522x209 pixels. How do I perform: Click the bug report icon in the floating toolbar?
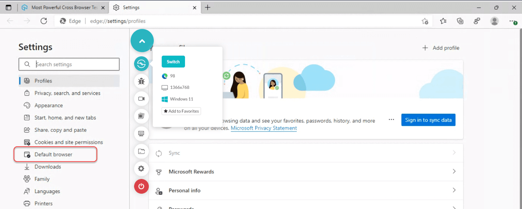pos(141,81)
